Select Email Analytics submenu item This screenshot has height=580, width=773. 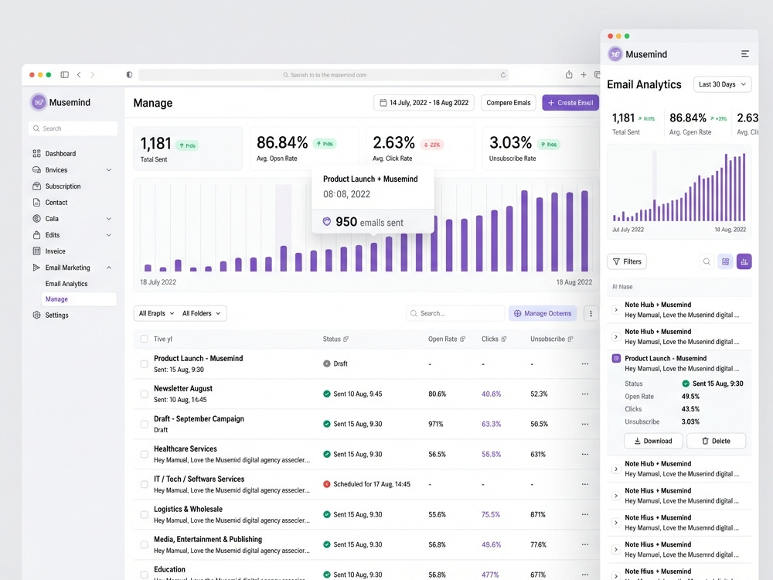pos(66,284)
